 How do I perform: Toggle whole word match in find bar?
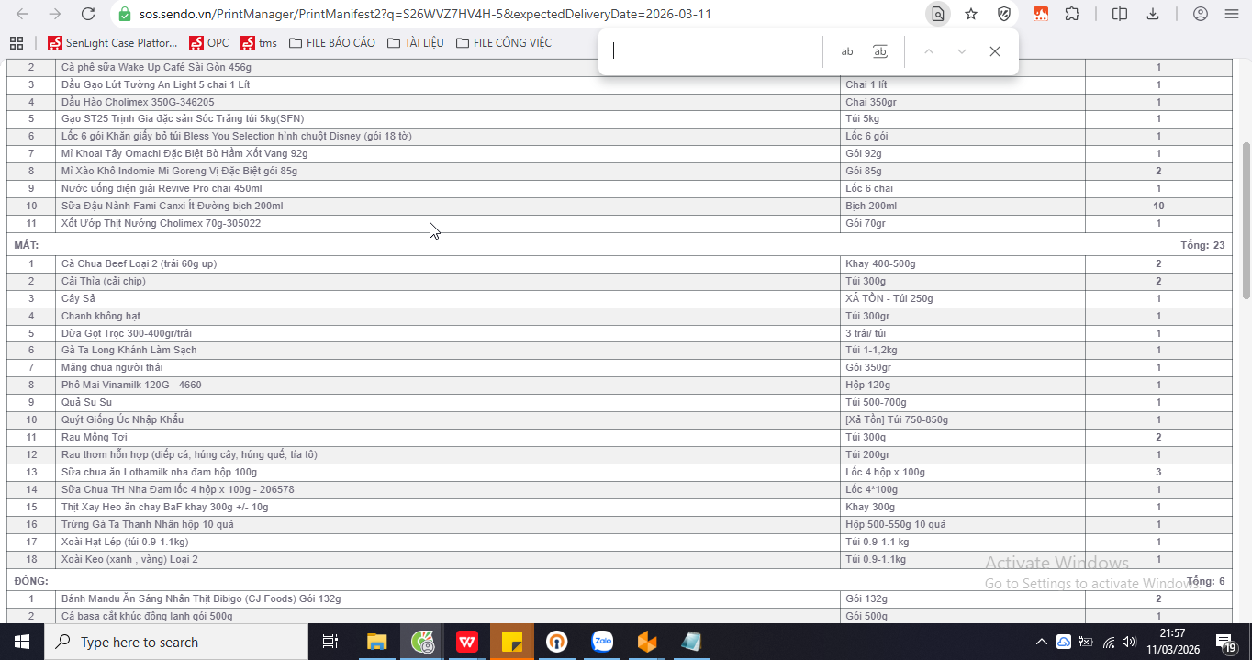pos(879,51)
